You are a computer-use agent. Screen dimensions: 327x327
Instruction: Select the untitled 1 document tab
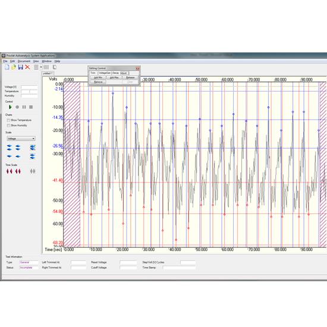click(48, 73)
